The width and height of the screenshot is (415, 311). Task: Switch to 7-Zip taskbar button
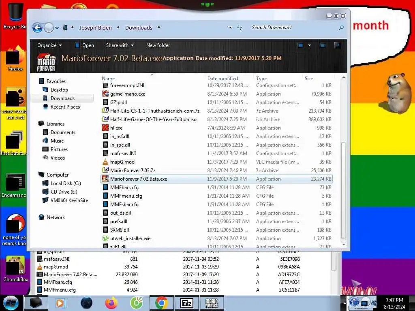pos(187,303)
